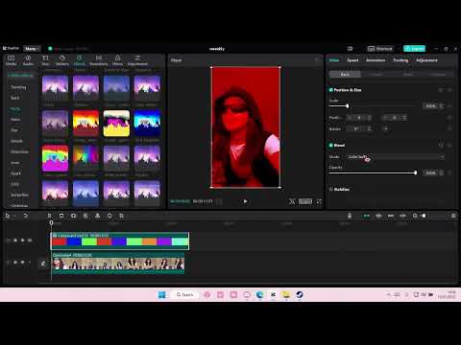Click the Scale percentage value field
Screen dimensions: 461x345
[x=431, y=105]
